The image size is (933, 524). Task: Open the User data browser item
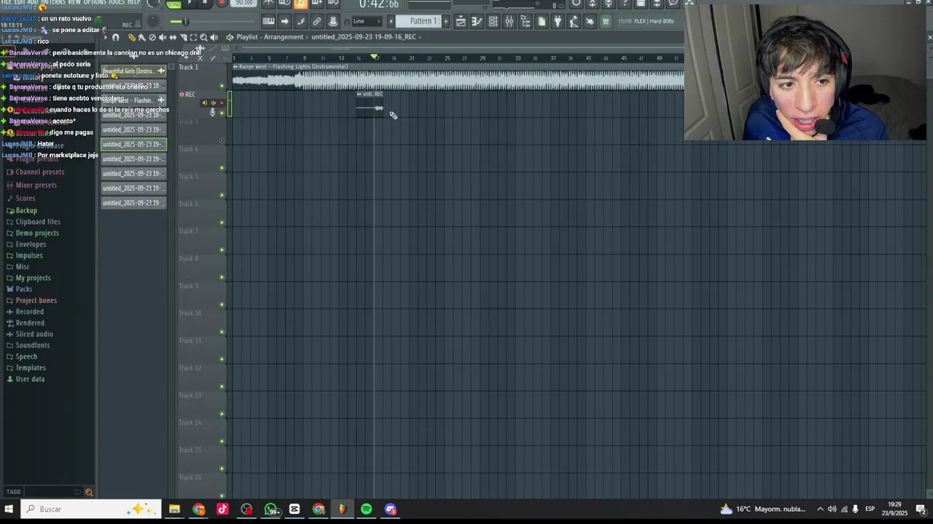point(26,379)
